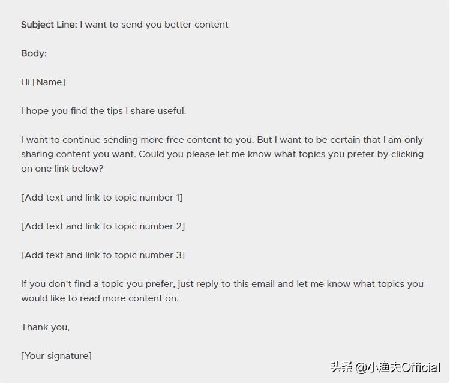This screenshot has height=383, width=450.
Task: Click the 头条 watermark text
Action: coord(341,367)
